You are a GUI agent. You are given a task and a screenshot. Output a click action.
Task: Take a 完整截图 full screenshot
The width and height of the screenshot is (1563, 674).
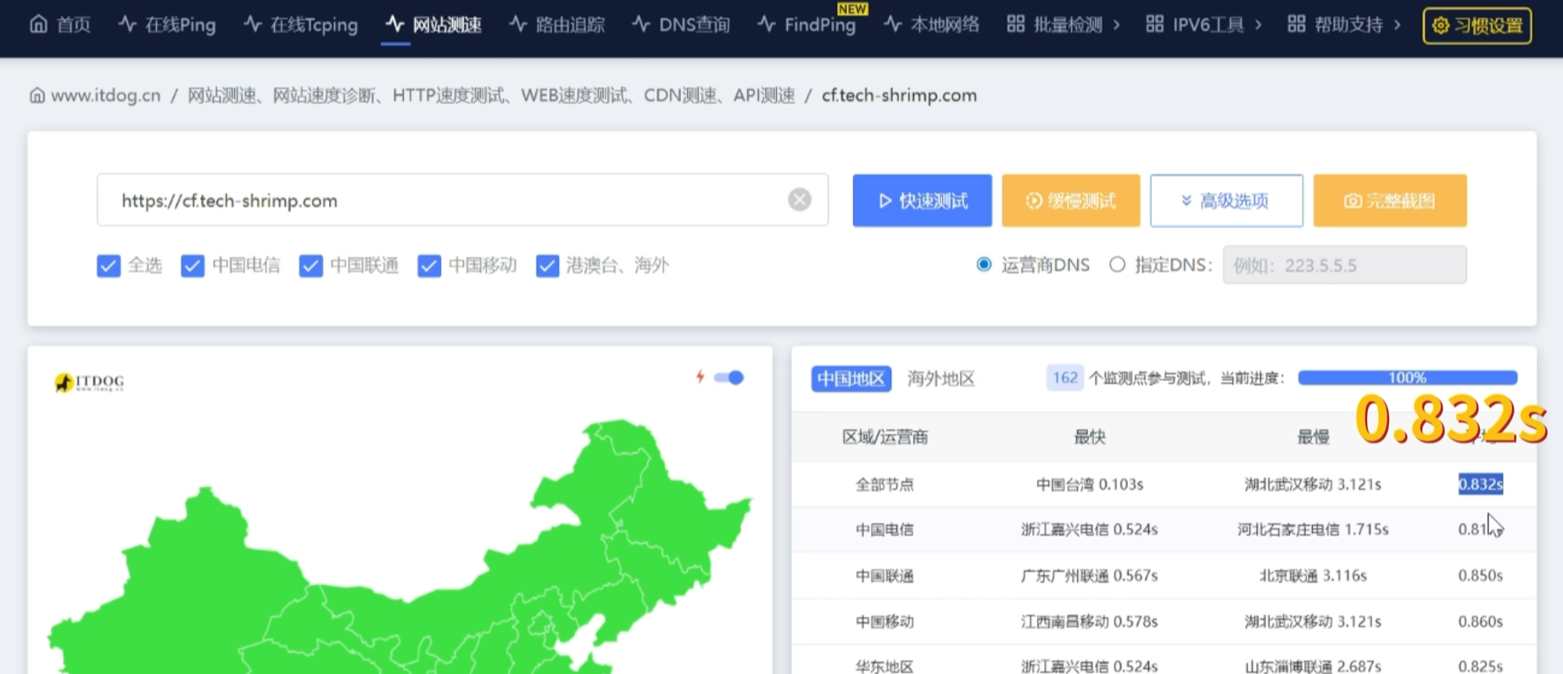coord(1390,201)
